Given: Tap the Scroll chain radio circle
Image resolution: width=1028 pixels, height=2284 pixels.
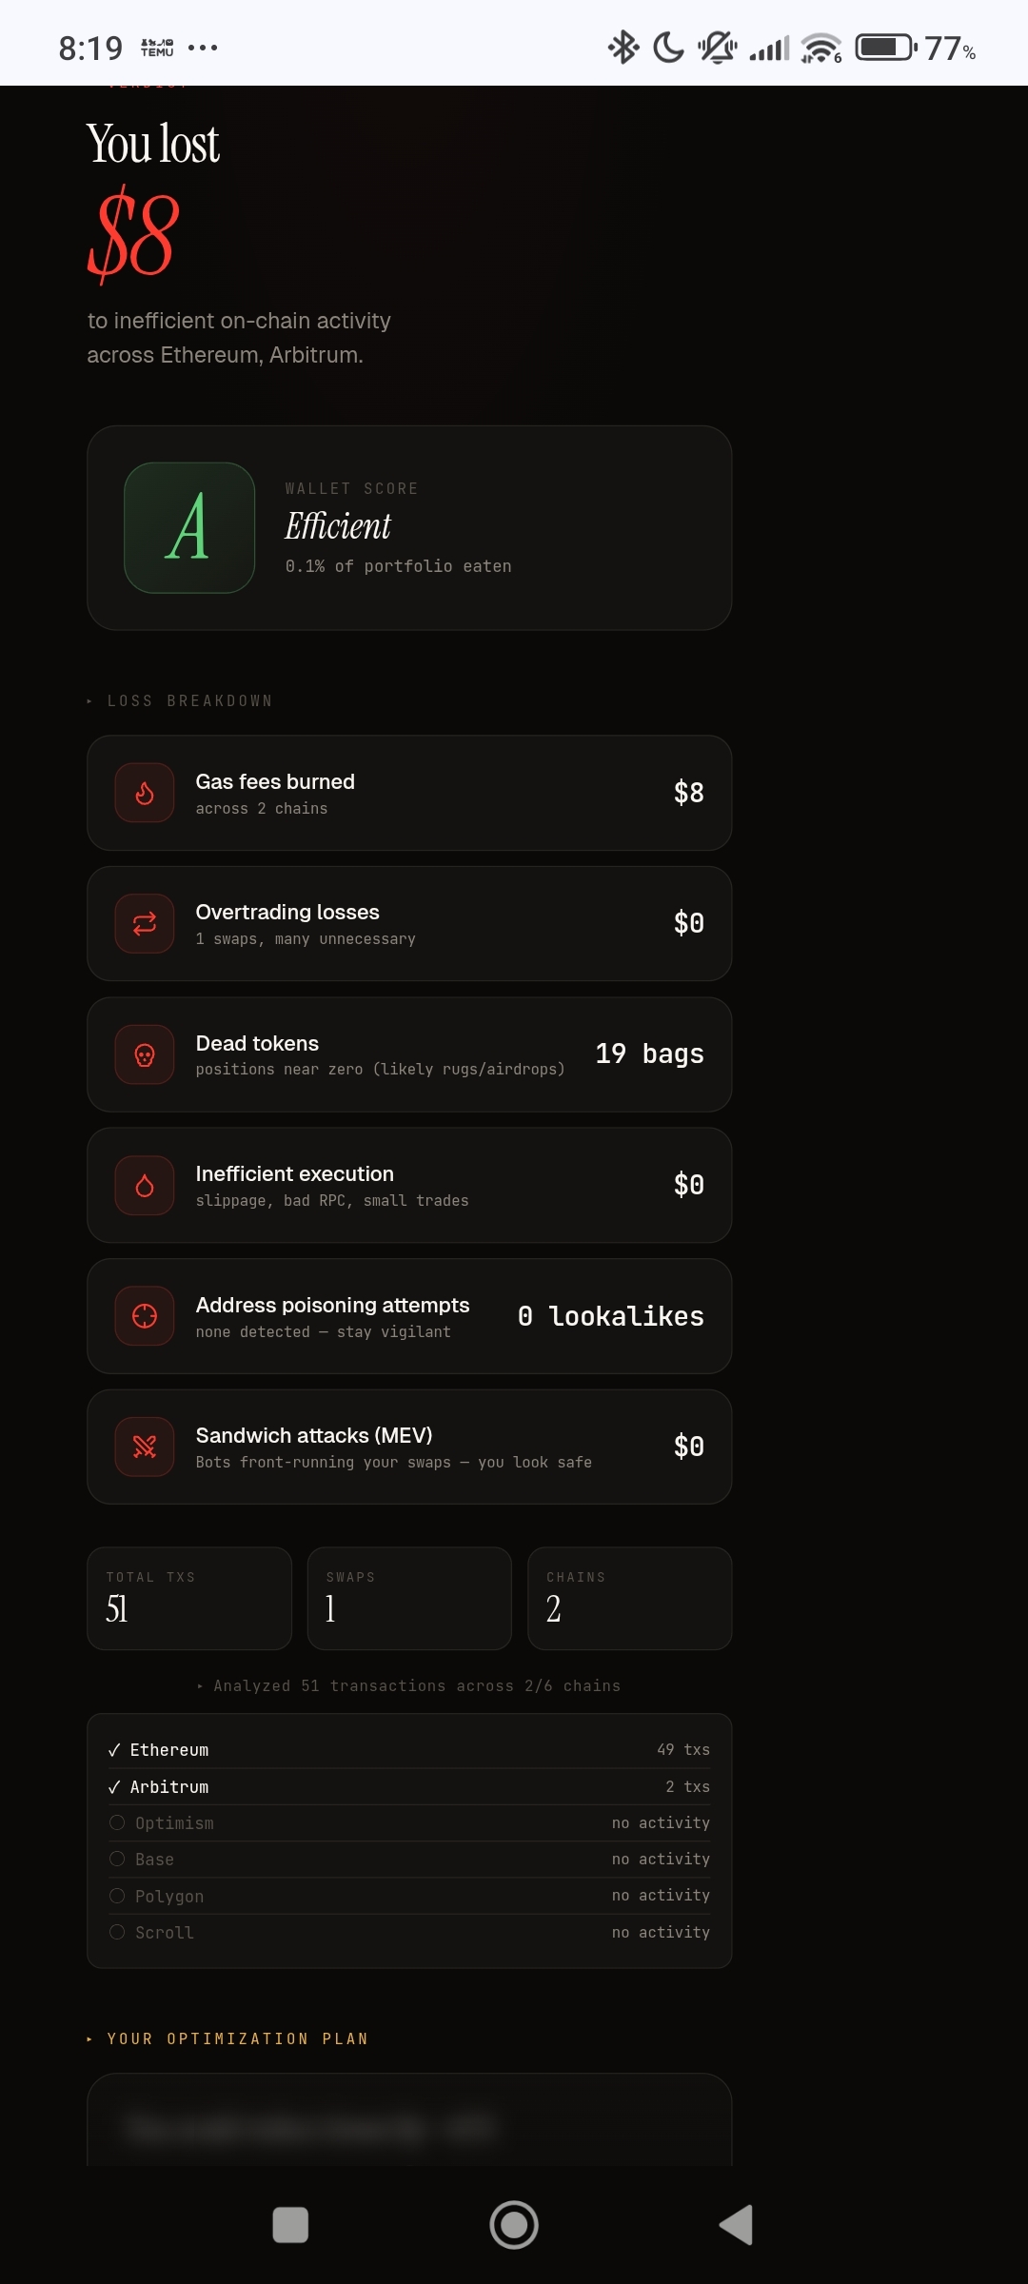Looking at the screenshot, I should coord(117,1932).
